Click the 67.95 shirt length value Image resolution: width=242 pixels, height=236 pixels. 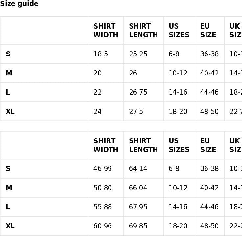point(138,207)
